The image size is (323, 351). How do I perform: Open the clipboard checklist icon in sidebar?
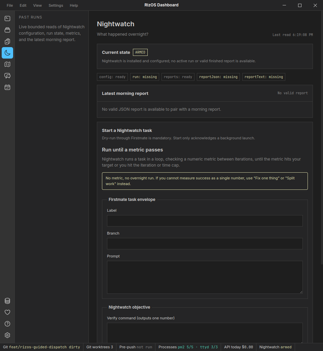7,41
